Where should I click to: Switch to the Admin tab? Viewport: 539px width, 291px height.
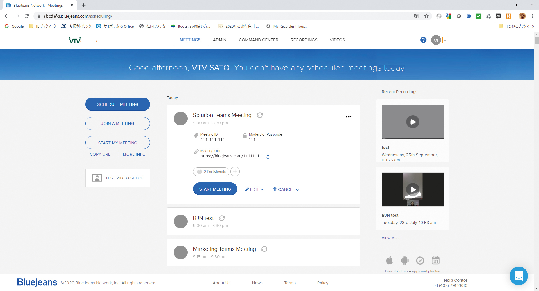(x=220, y=40)
